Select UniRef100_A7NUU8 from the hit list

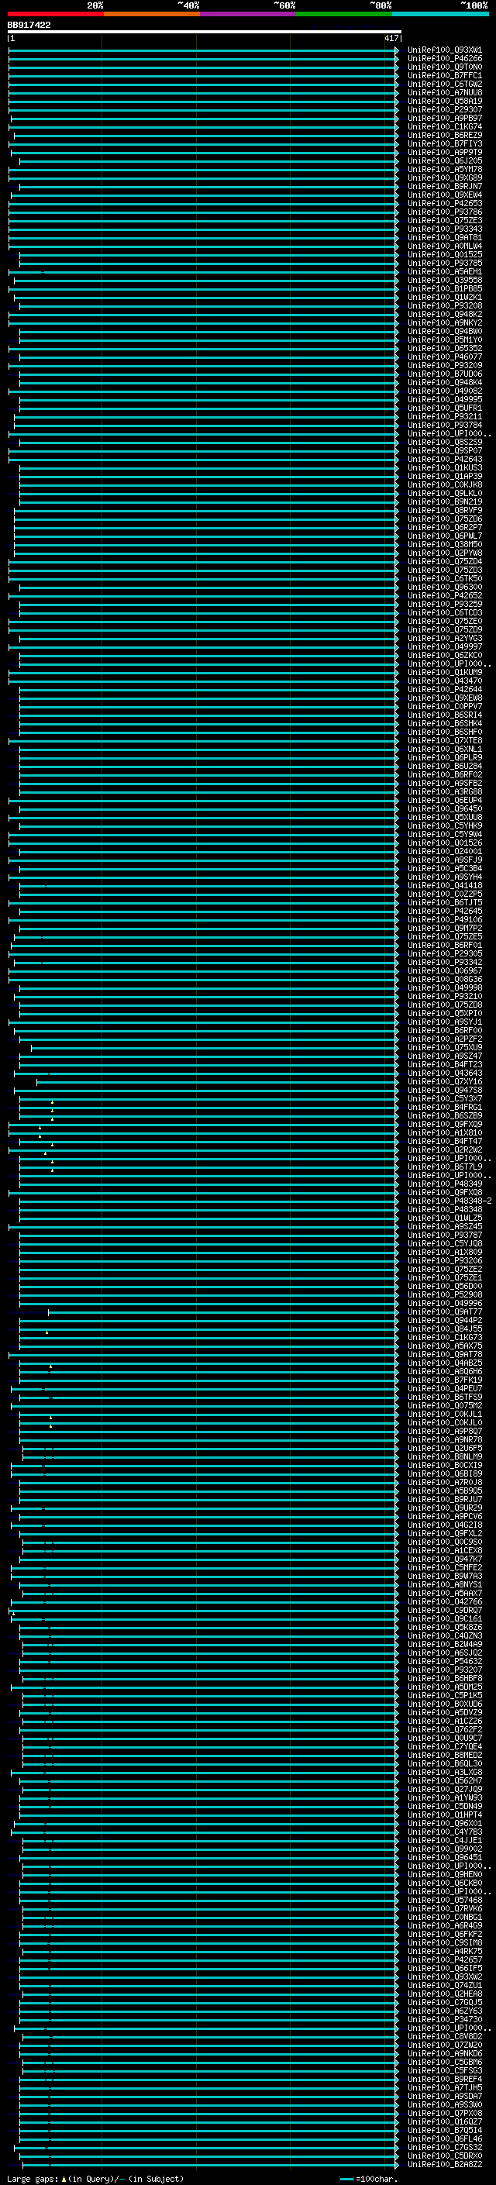coord(445,92)
